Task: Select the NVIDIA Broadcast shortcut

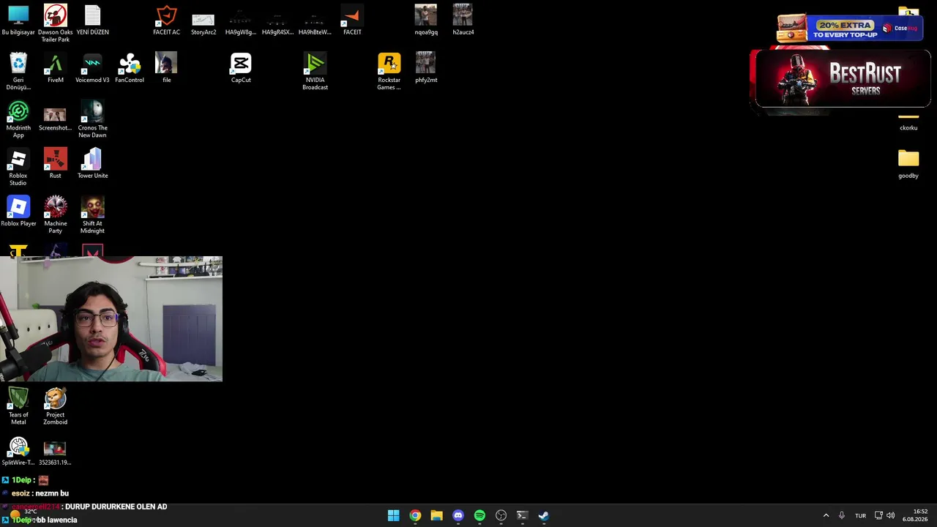Action: pyautogui.click(x=315, y=71)
